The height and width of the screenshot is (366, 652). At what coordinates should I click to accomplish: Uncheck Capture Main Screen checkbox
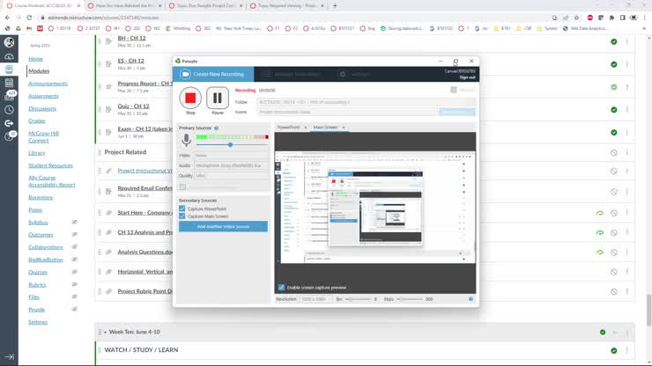tap(182, 216)
